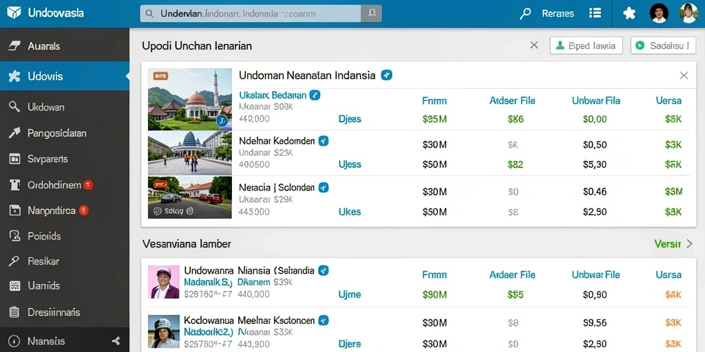Click the Uaniids sidebar icon
This screenshot has height=352, width=705.
pyautogui.click(x=15, y=285)
